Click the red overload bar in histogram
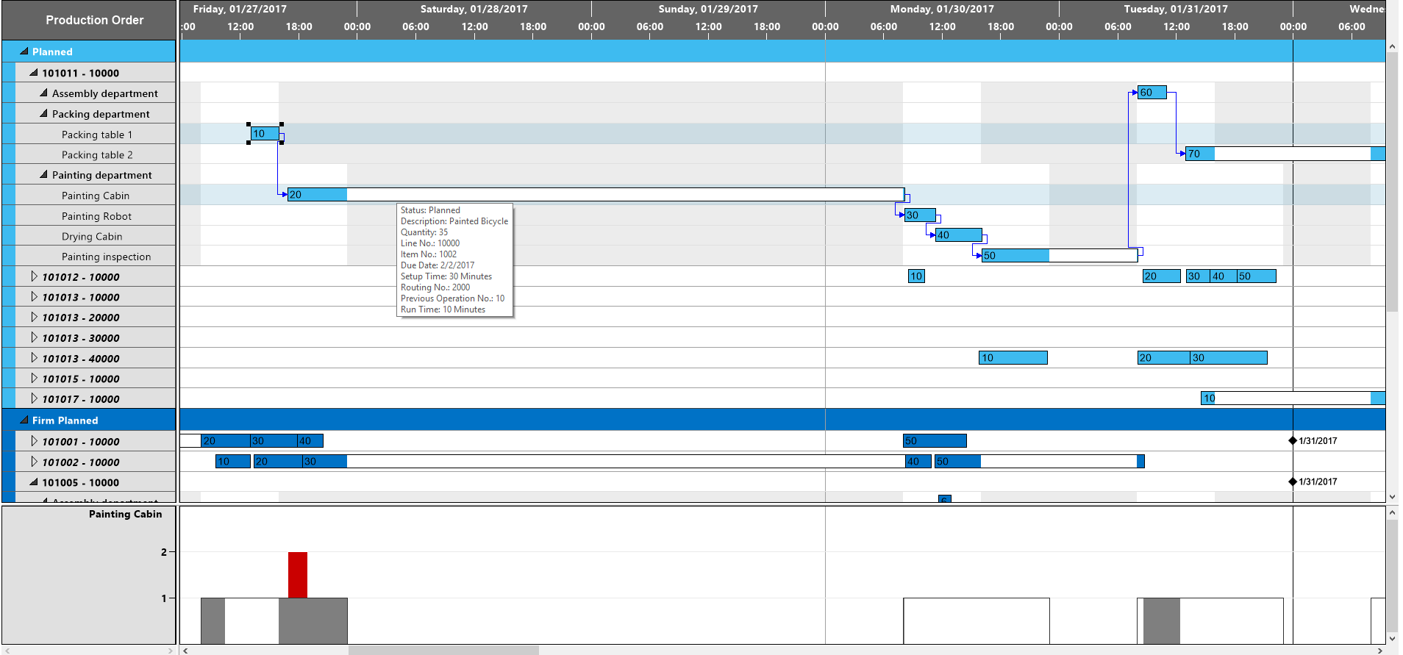Screen dimensions: 1403x655 click(x=297, y=574)
